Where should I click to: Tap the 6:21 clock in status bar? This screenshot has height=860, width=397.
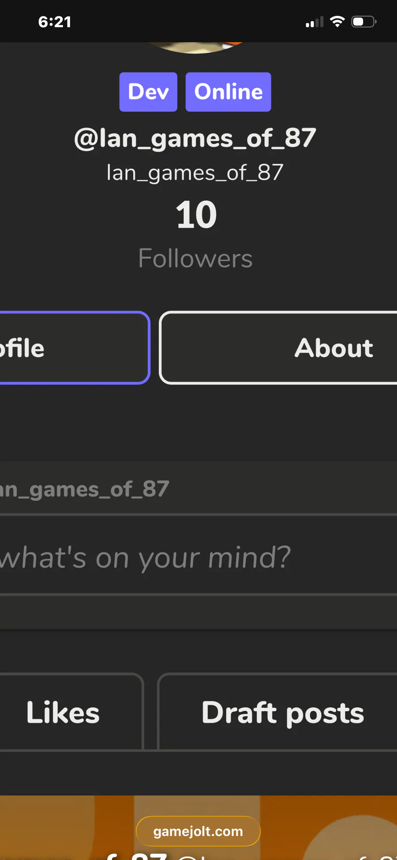coord(55,22)
